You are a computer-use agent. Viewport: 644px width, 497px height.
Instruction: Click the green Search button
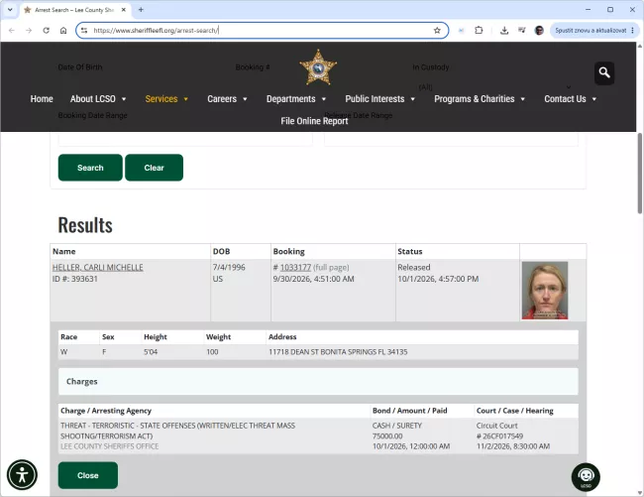(90, 168)
